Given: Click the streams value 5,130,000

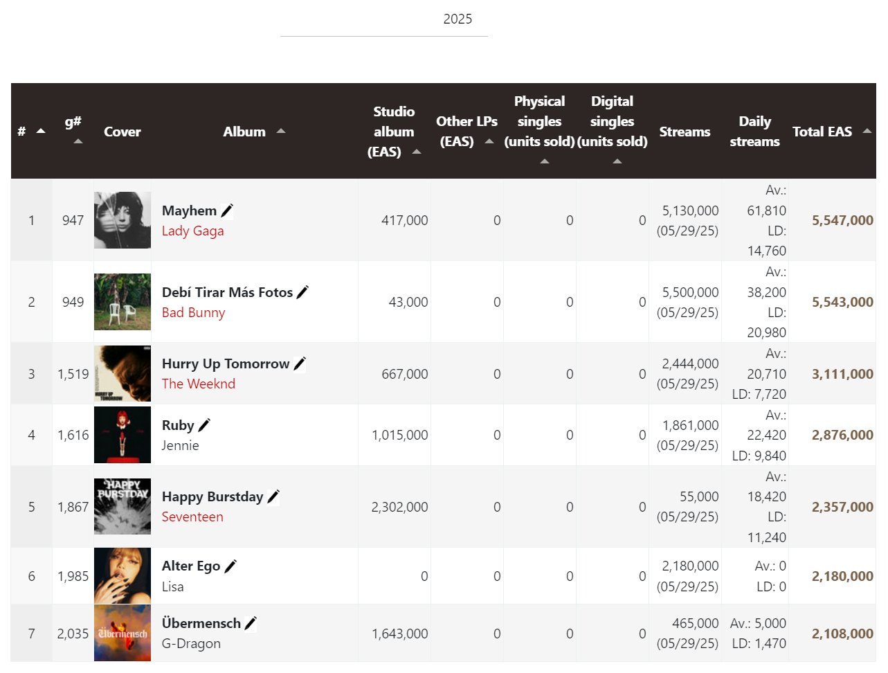Looking at the screenshot, I should [690, 210].
